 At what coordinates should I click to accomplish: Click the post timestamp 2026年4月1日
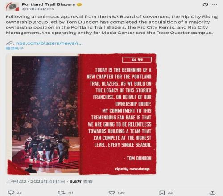48,181
